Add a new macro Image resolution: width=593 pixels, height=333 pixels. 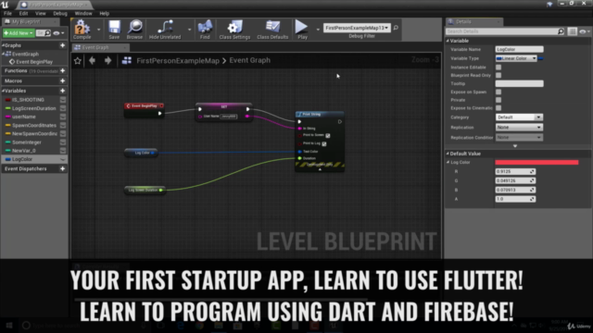pos(62,80)
